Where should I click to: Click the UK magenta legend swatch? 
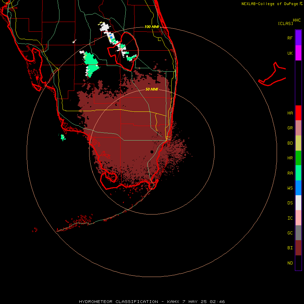[x=298, y=53]
